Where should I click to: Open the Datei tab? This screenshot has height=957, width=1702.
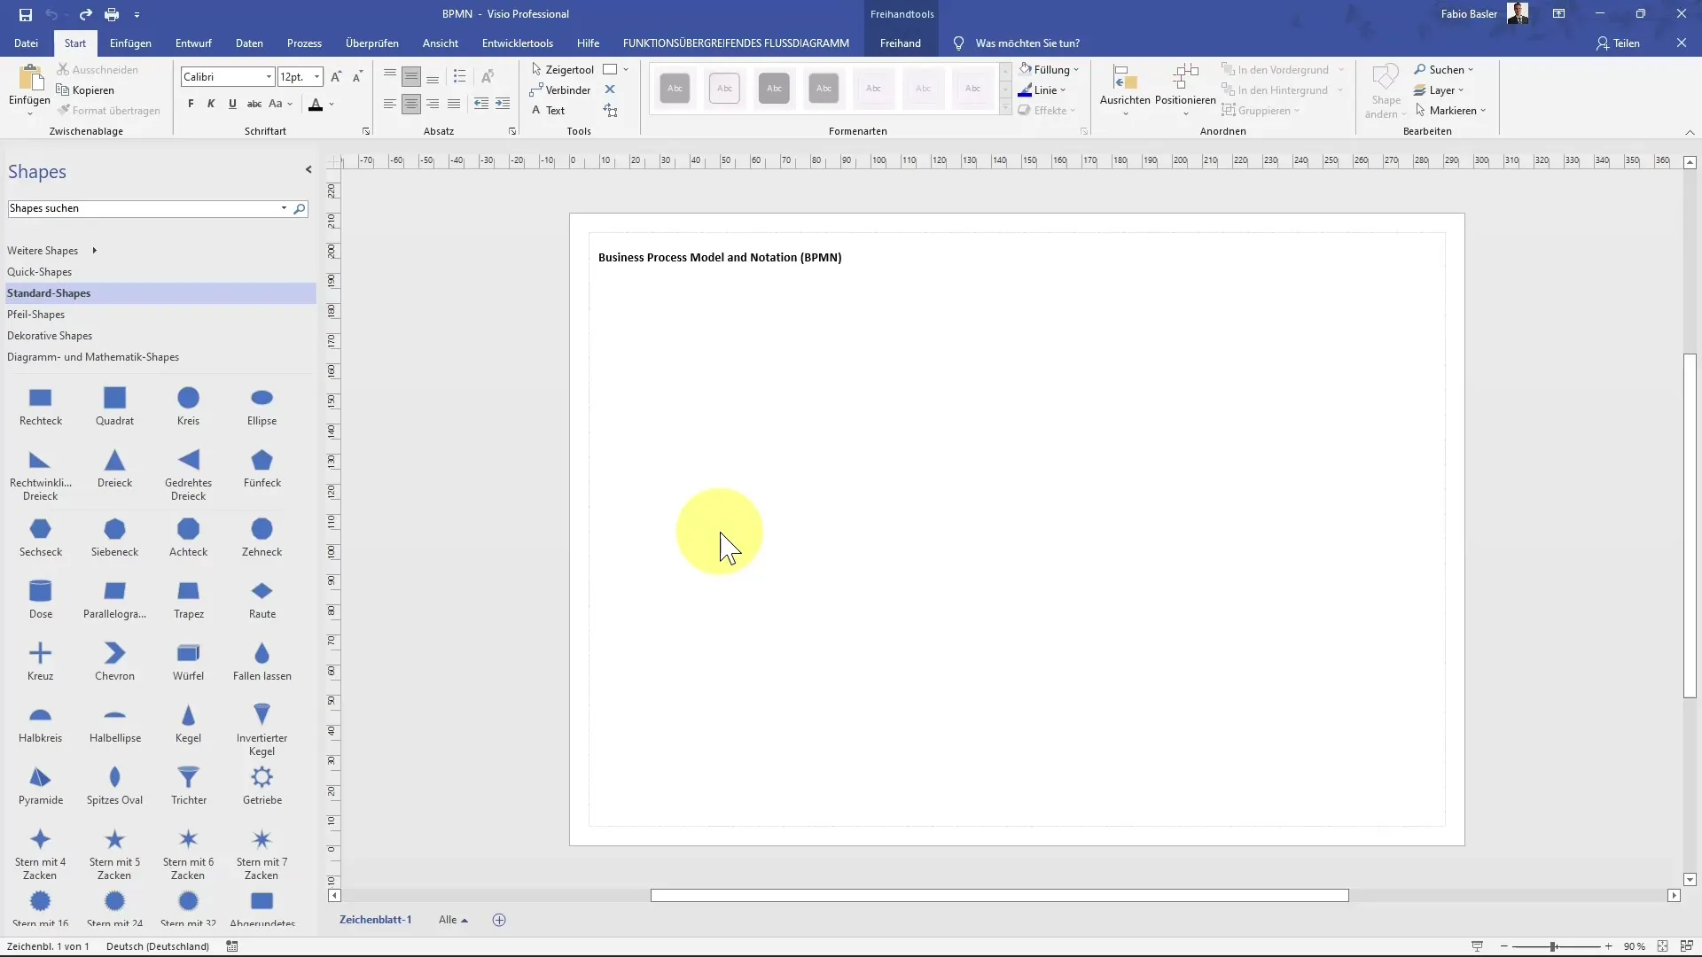26,43
